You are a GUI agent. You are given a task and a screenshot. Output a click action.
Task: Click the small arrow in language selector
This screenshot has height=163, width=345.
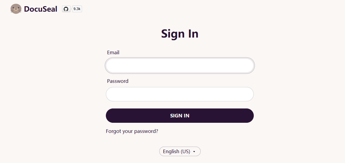click(194, 152)
